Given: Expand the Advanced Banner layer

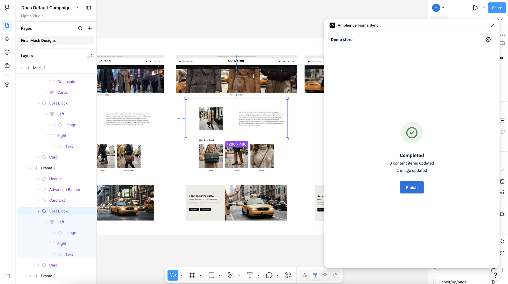Looking at the screenshot, I should tap(38, 190).
